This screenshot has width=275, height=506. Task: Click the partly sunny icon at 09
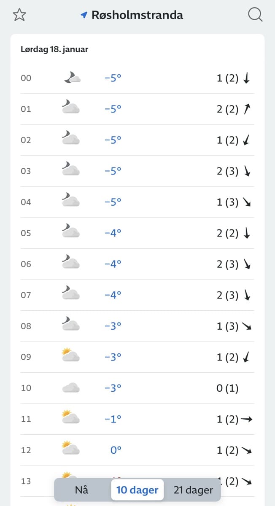click(x=70, y=356)
